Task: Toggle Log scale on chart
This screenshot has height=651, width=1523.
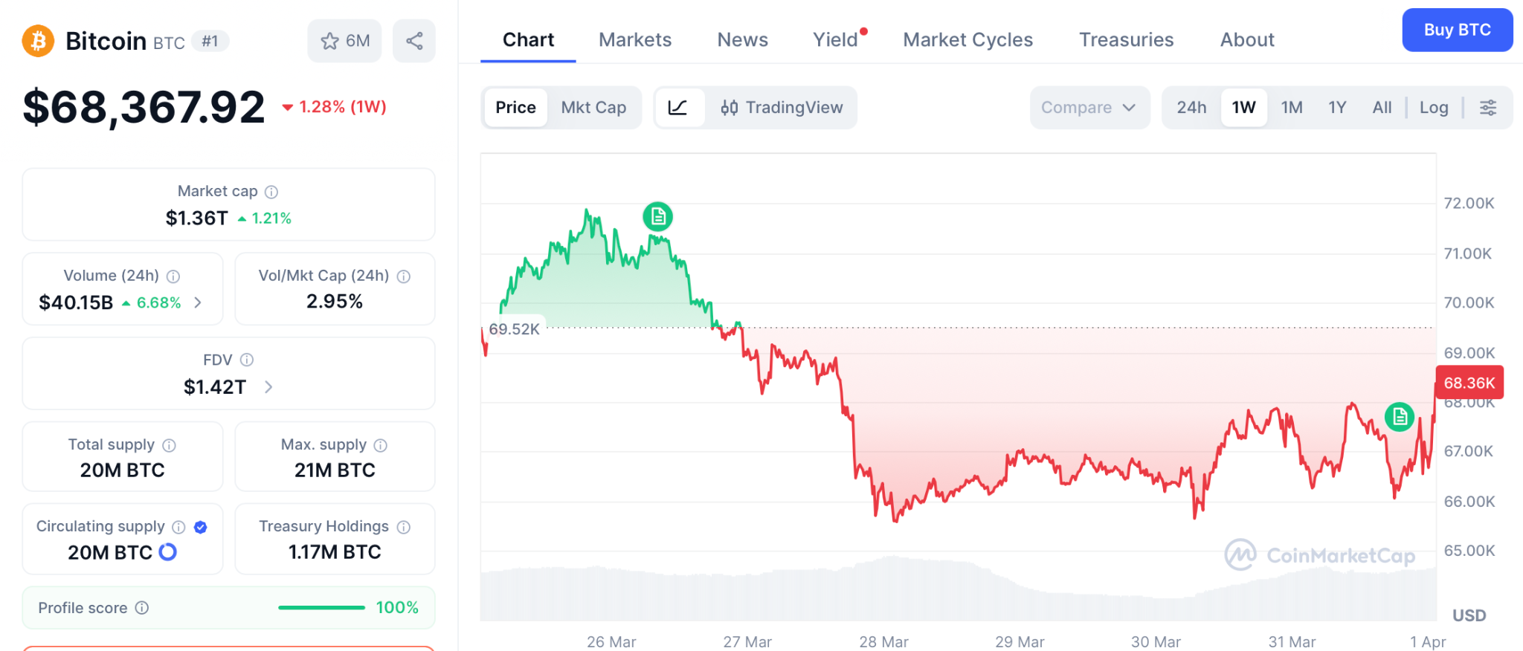Action: pyautogui.click(x=1433, y=108)
